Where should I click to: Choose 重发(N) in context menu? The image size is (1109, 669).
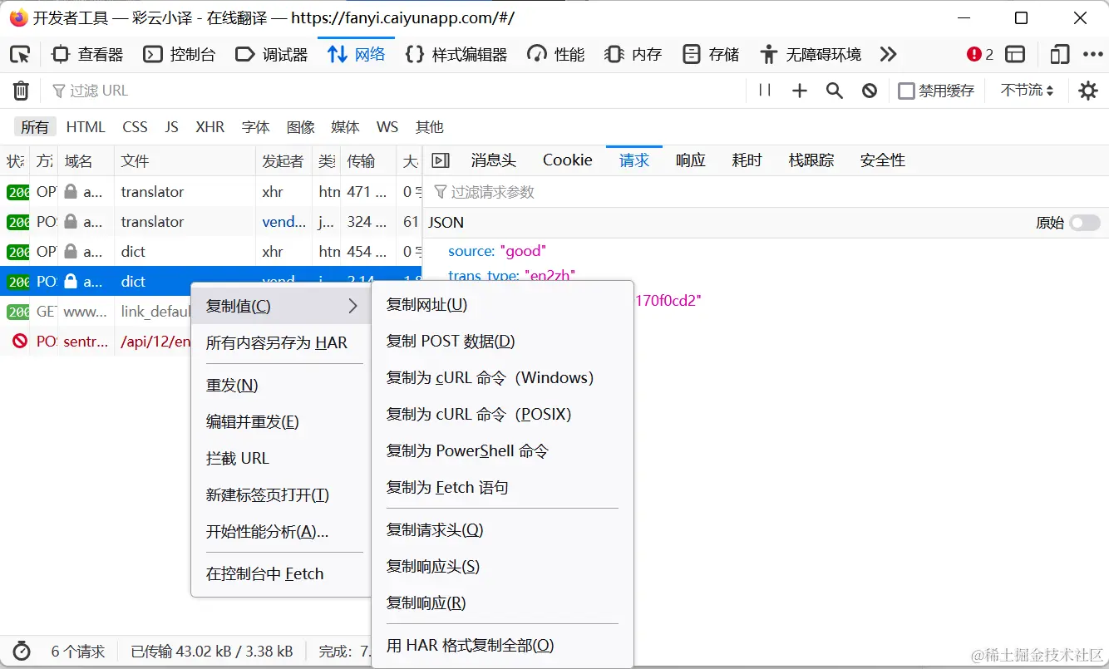283,386
